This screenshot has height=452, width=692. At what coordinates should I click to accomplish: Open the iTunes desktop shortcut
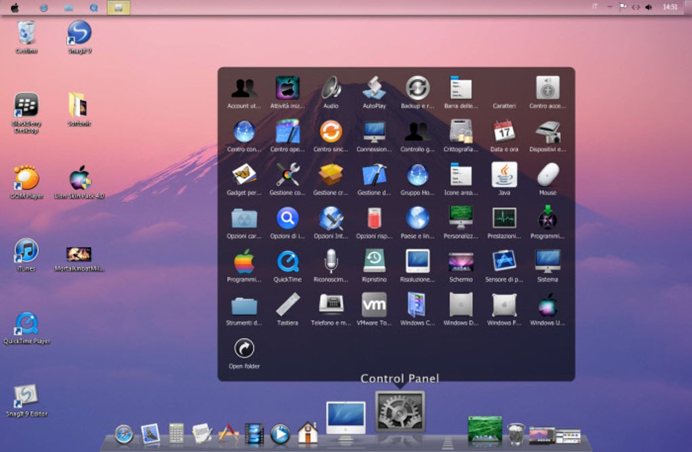click(26, 255)
